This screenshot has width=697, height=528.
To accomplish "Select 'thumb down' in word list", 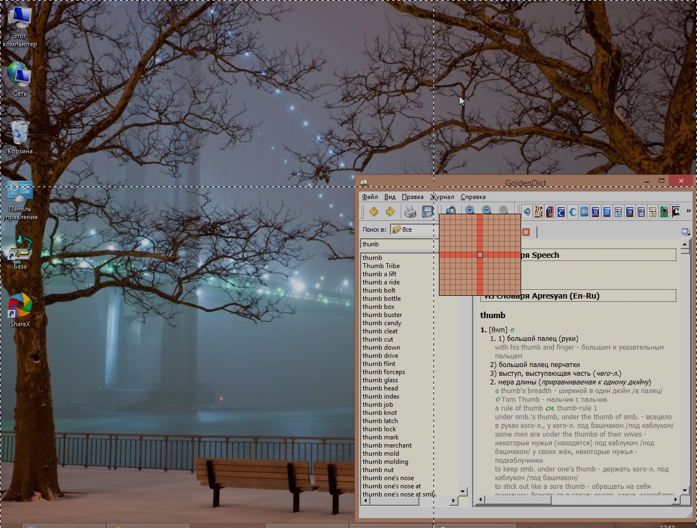I will 381,347.
